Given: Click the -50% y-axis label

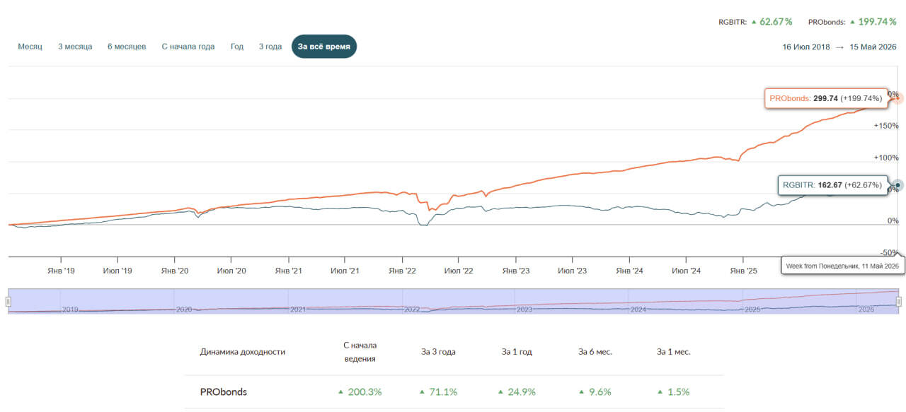Looking at the screenshot, I should pos(890,252).
